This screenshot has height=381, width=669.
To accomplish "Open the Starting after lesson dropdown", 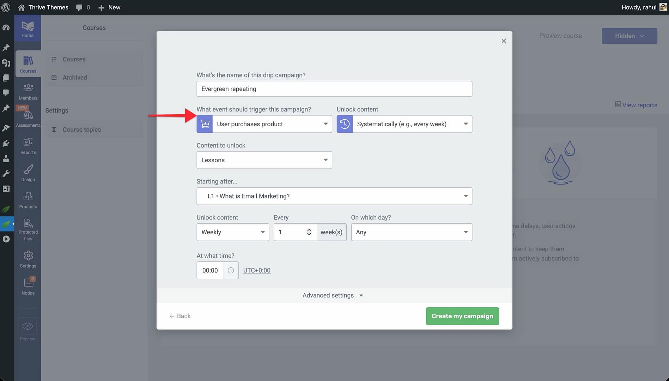I will [x=334, y=196].
